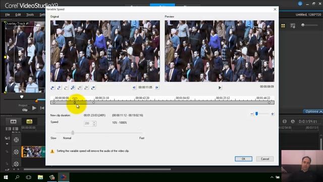Click the yellow playhead marker on ruler

[x=75, y=99]
